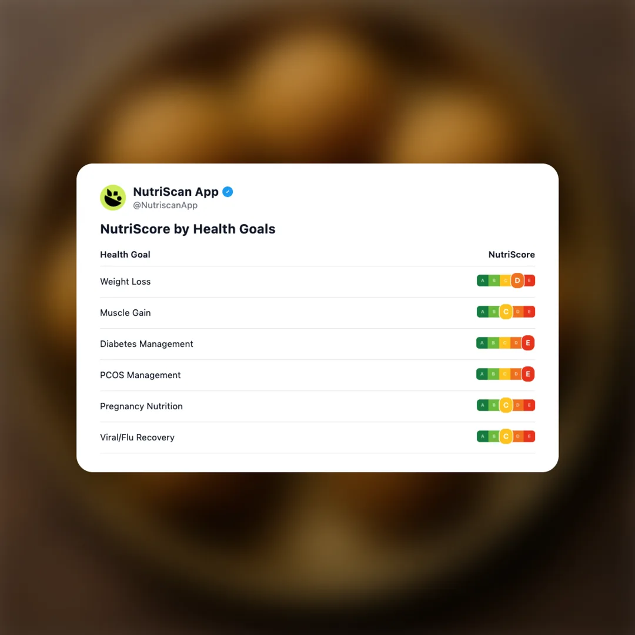This screenshot has height=635, width=635.
Task: Click the NutriScore column header
Action: [512, 255]
